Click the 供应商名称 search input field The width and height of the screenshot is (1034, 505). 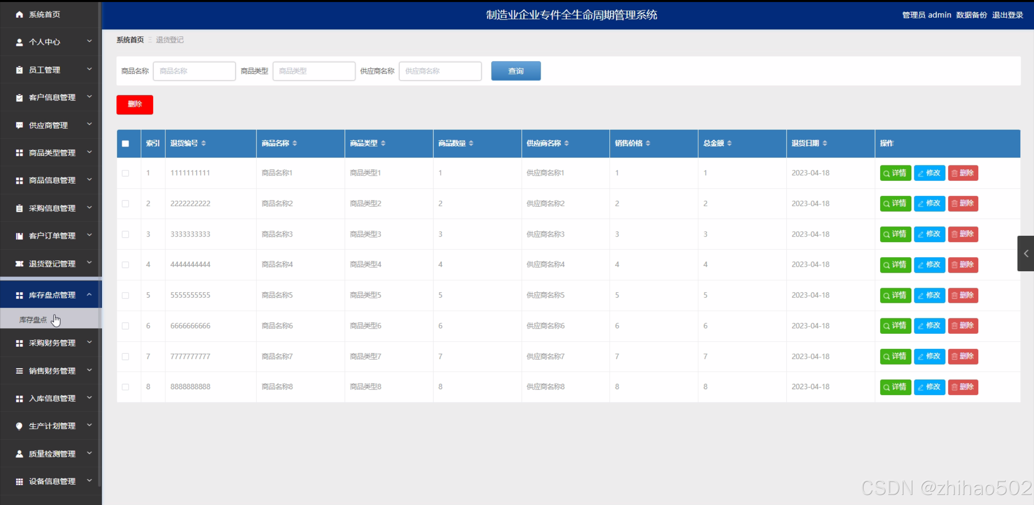(x=440, y=71)
